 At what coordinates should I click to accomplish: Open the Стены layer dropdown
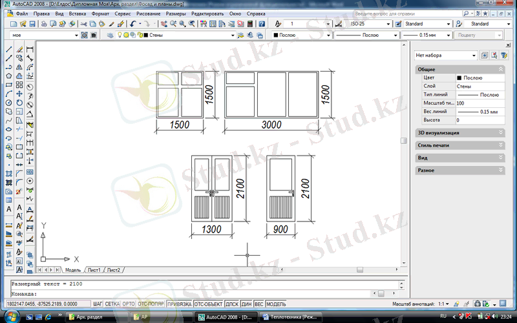233,35
